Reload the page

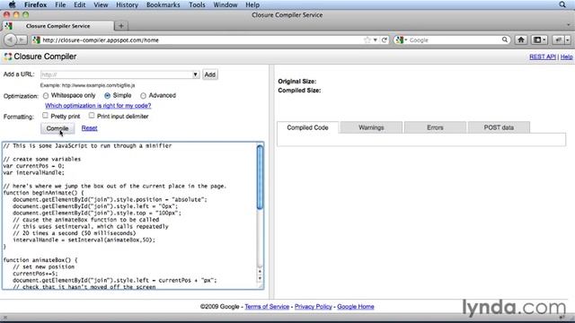[384, 39]
